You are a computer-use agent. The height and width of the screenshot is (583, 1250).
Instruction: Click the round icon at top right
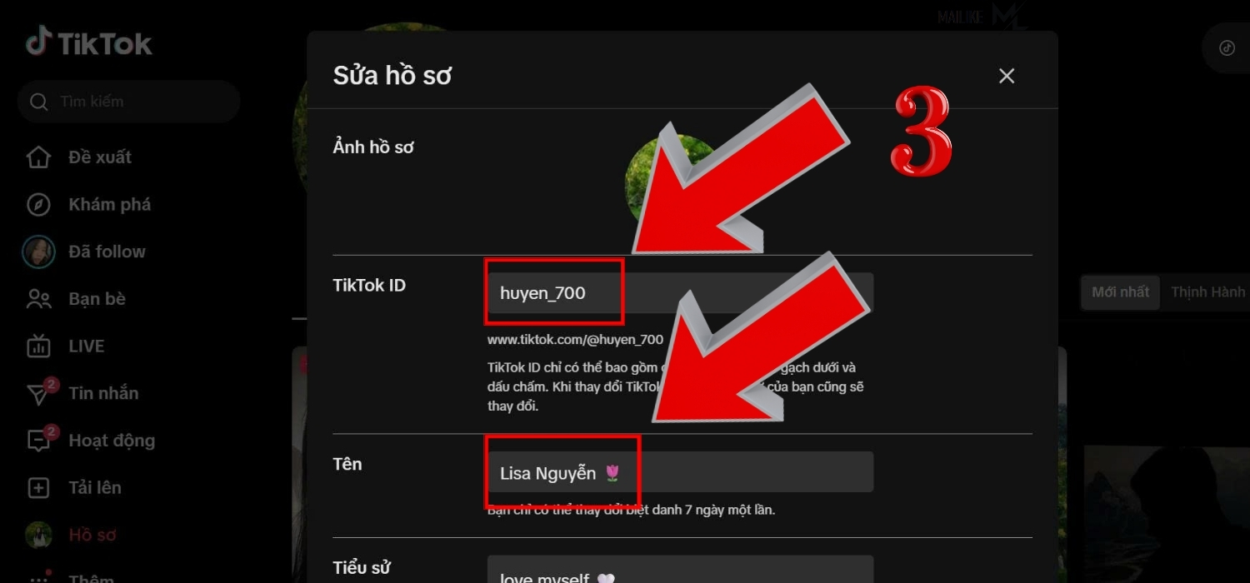(x=1227, y=47)
